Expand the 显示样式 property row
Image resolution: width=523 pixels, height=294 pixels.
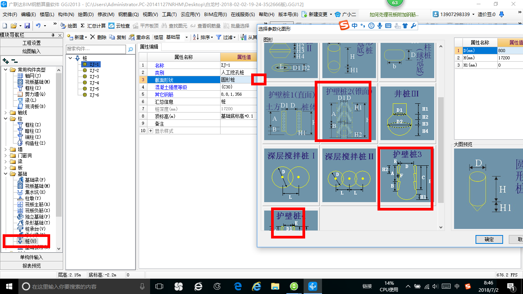coord(150,131)
